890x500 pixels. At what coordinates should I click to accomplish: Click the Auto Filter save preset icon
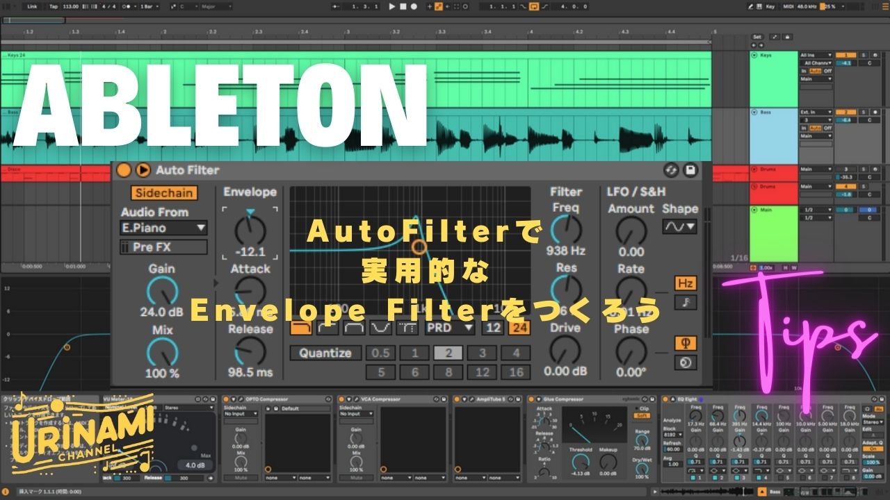(x=690, y=170)
